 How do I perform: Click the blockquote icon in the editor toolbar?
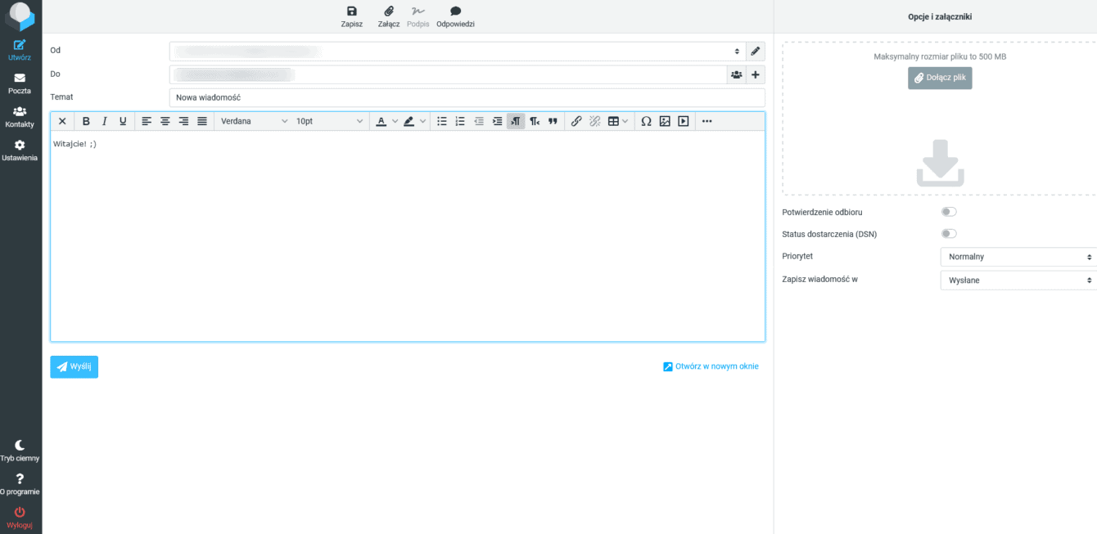(553, 120)
